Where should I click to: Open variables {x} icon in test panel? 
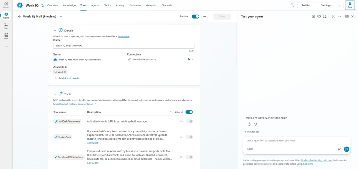coord(334,16)
